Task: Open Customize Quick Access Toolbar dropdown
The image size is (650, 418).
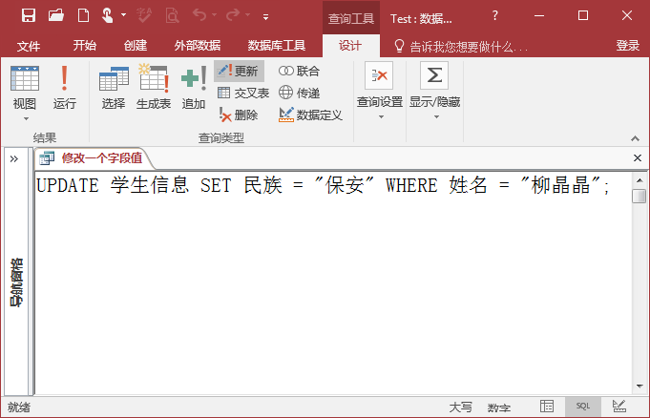Action: 265,17
